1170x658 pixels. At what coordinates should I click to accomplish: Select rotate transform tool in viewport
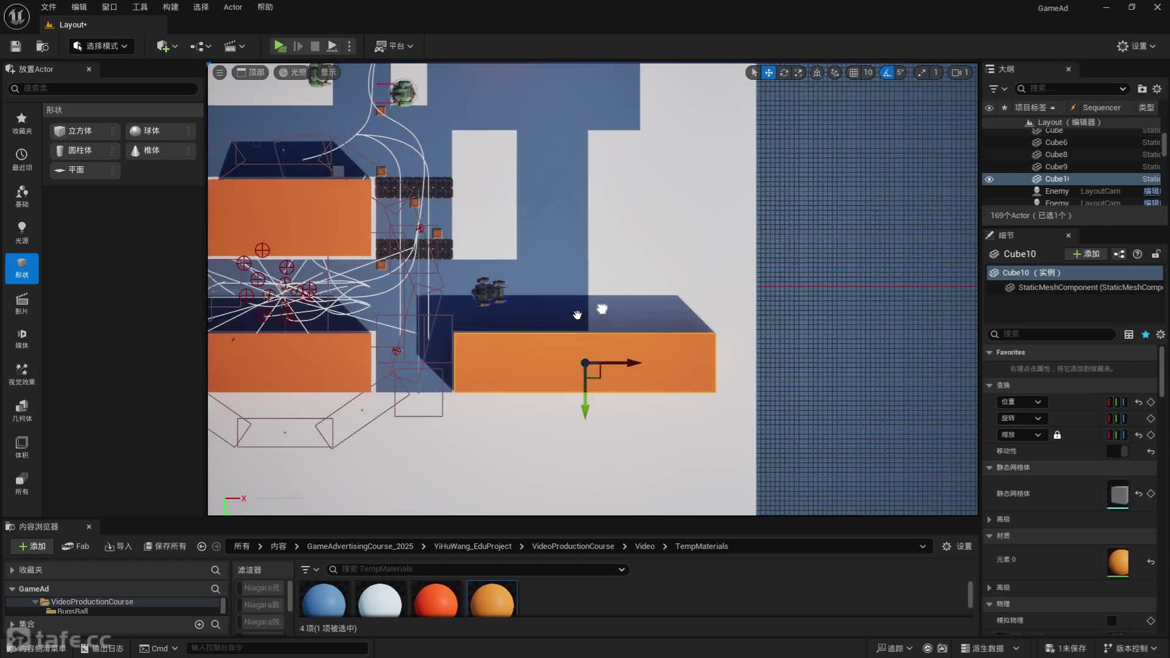pyautogui.click(x=784, y=73)
